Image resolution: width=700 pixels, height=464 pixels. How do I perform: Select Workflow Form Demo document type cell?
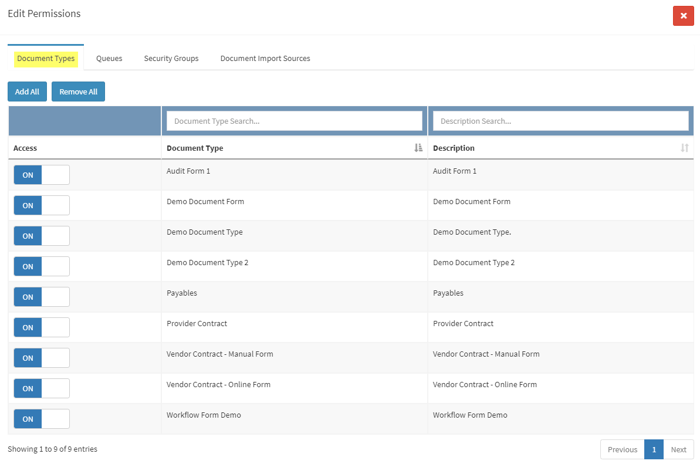(294, 419)
